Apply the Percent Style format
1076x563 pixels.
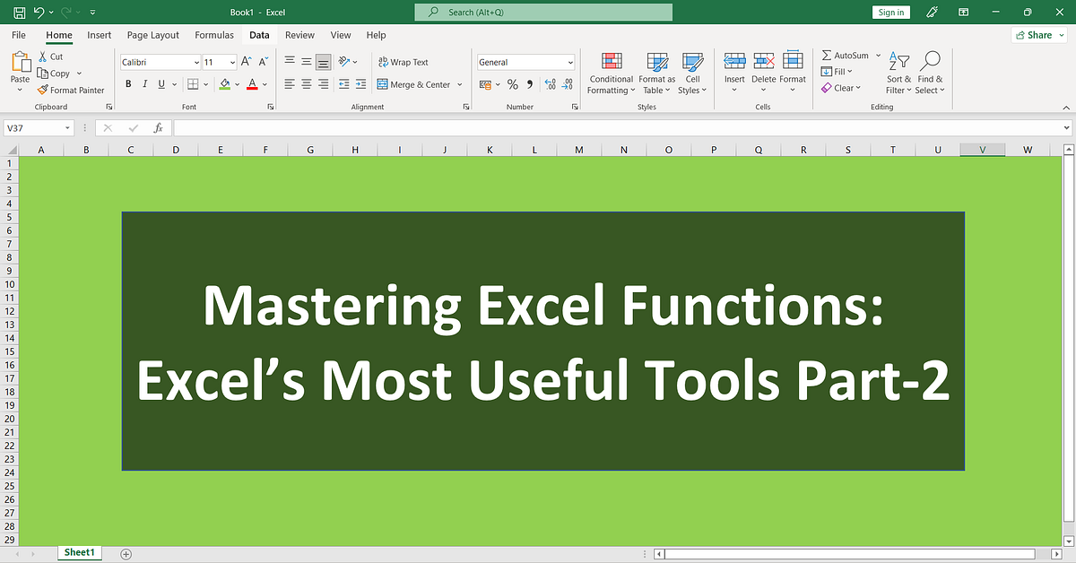(x=513, y=84)
